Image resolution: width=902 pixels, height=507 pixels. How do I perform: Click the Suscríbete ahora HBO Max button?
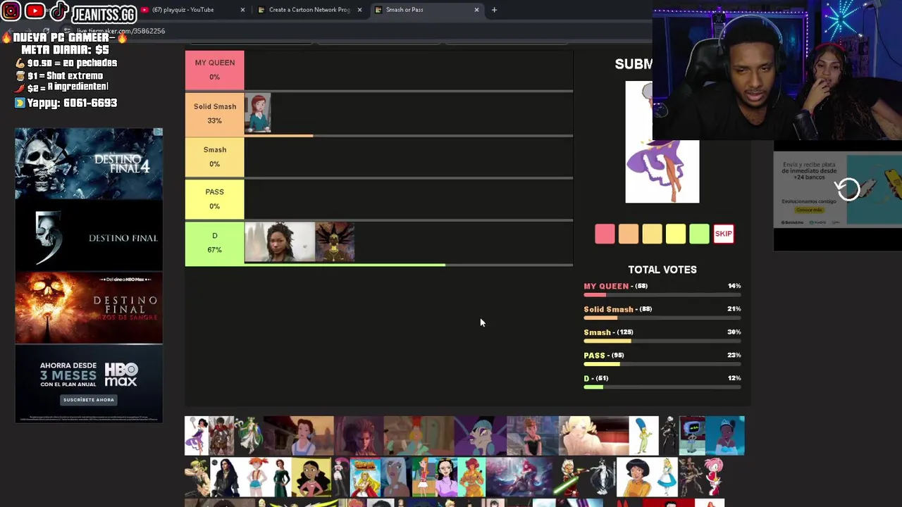89,400
